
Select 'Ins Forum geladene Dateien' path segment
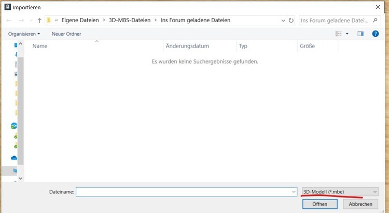pyautogui.click(x=195, y=20)
